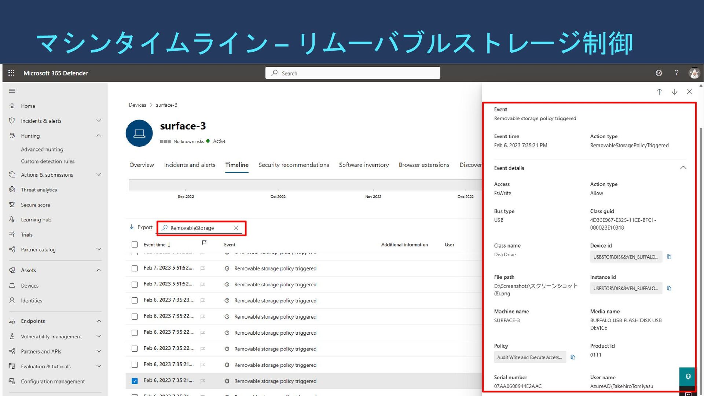This screenshot has width=704, height=396.
Task: Check the third Feb 6 7:35:22 row
Action: click(x=135, y=349)
